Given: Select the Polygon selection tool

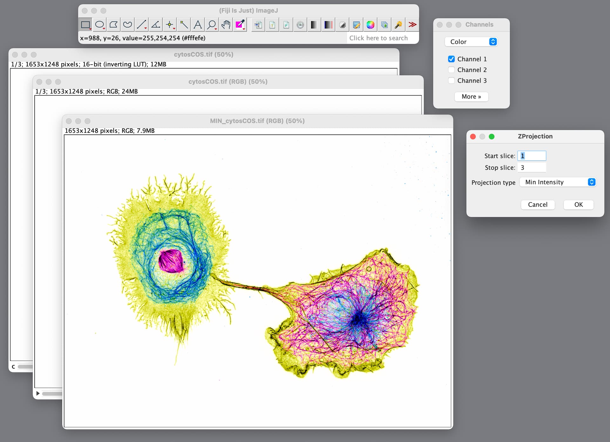Looking at the screenshot, I should pos(113,25).
